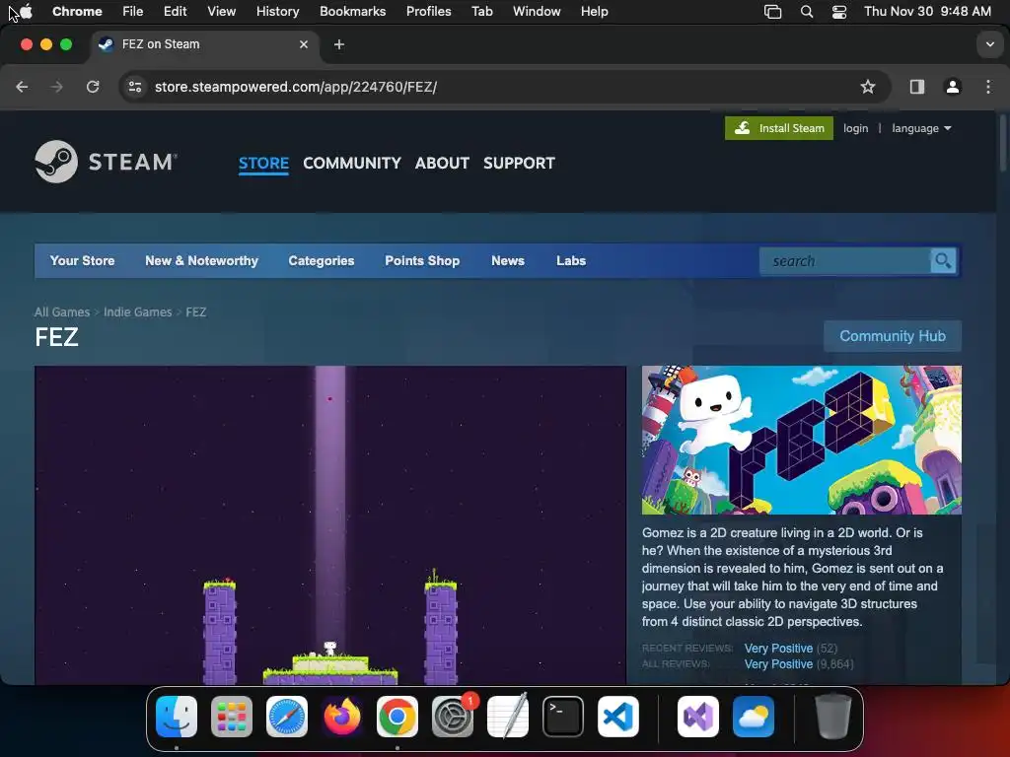Open Trash from the dock
The image size is (1010, 757).
tap(833, 717)
